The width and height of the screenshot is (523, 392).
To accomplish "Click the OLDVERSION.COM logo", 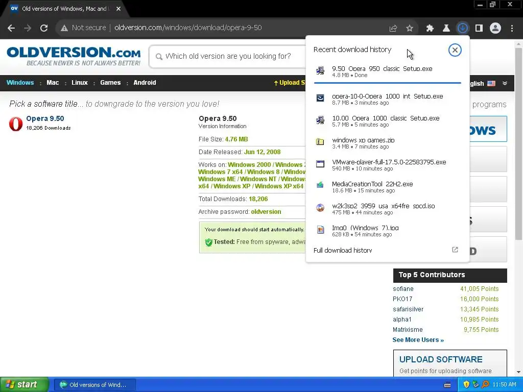I will pyautogui.click(x=74, y=56).
